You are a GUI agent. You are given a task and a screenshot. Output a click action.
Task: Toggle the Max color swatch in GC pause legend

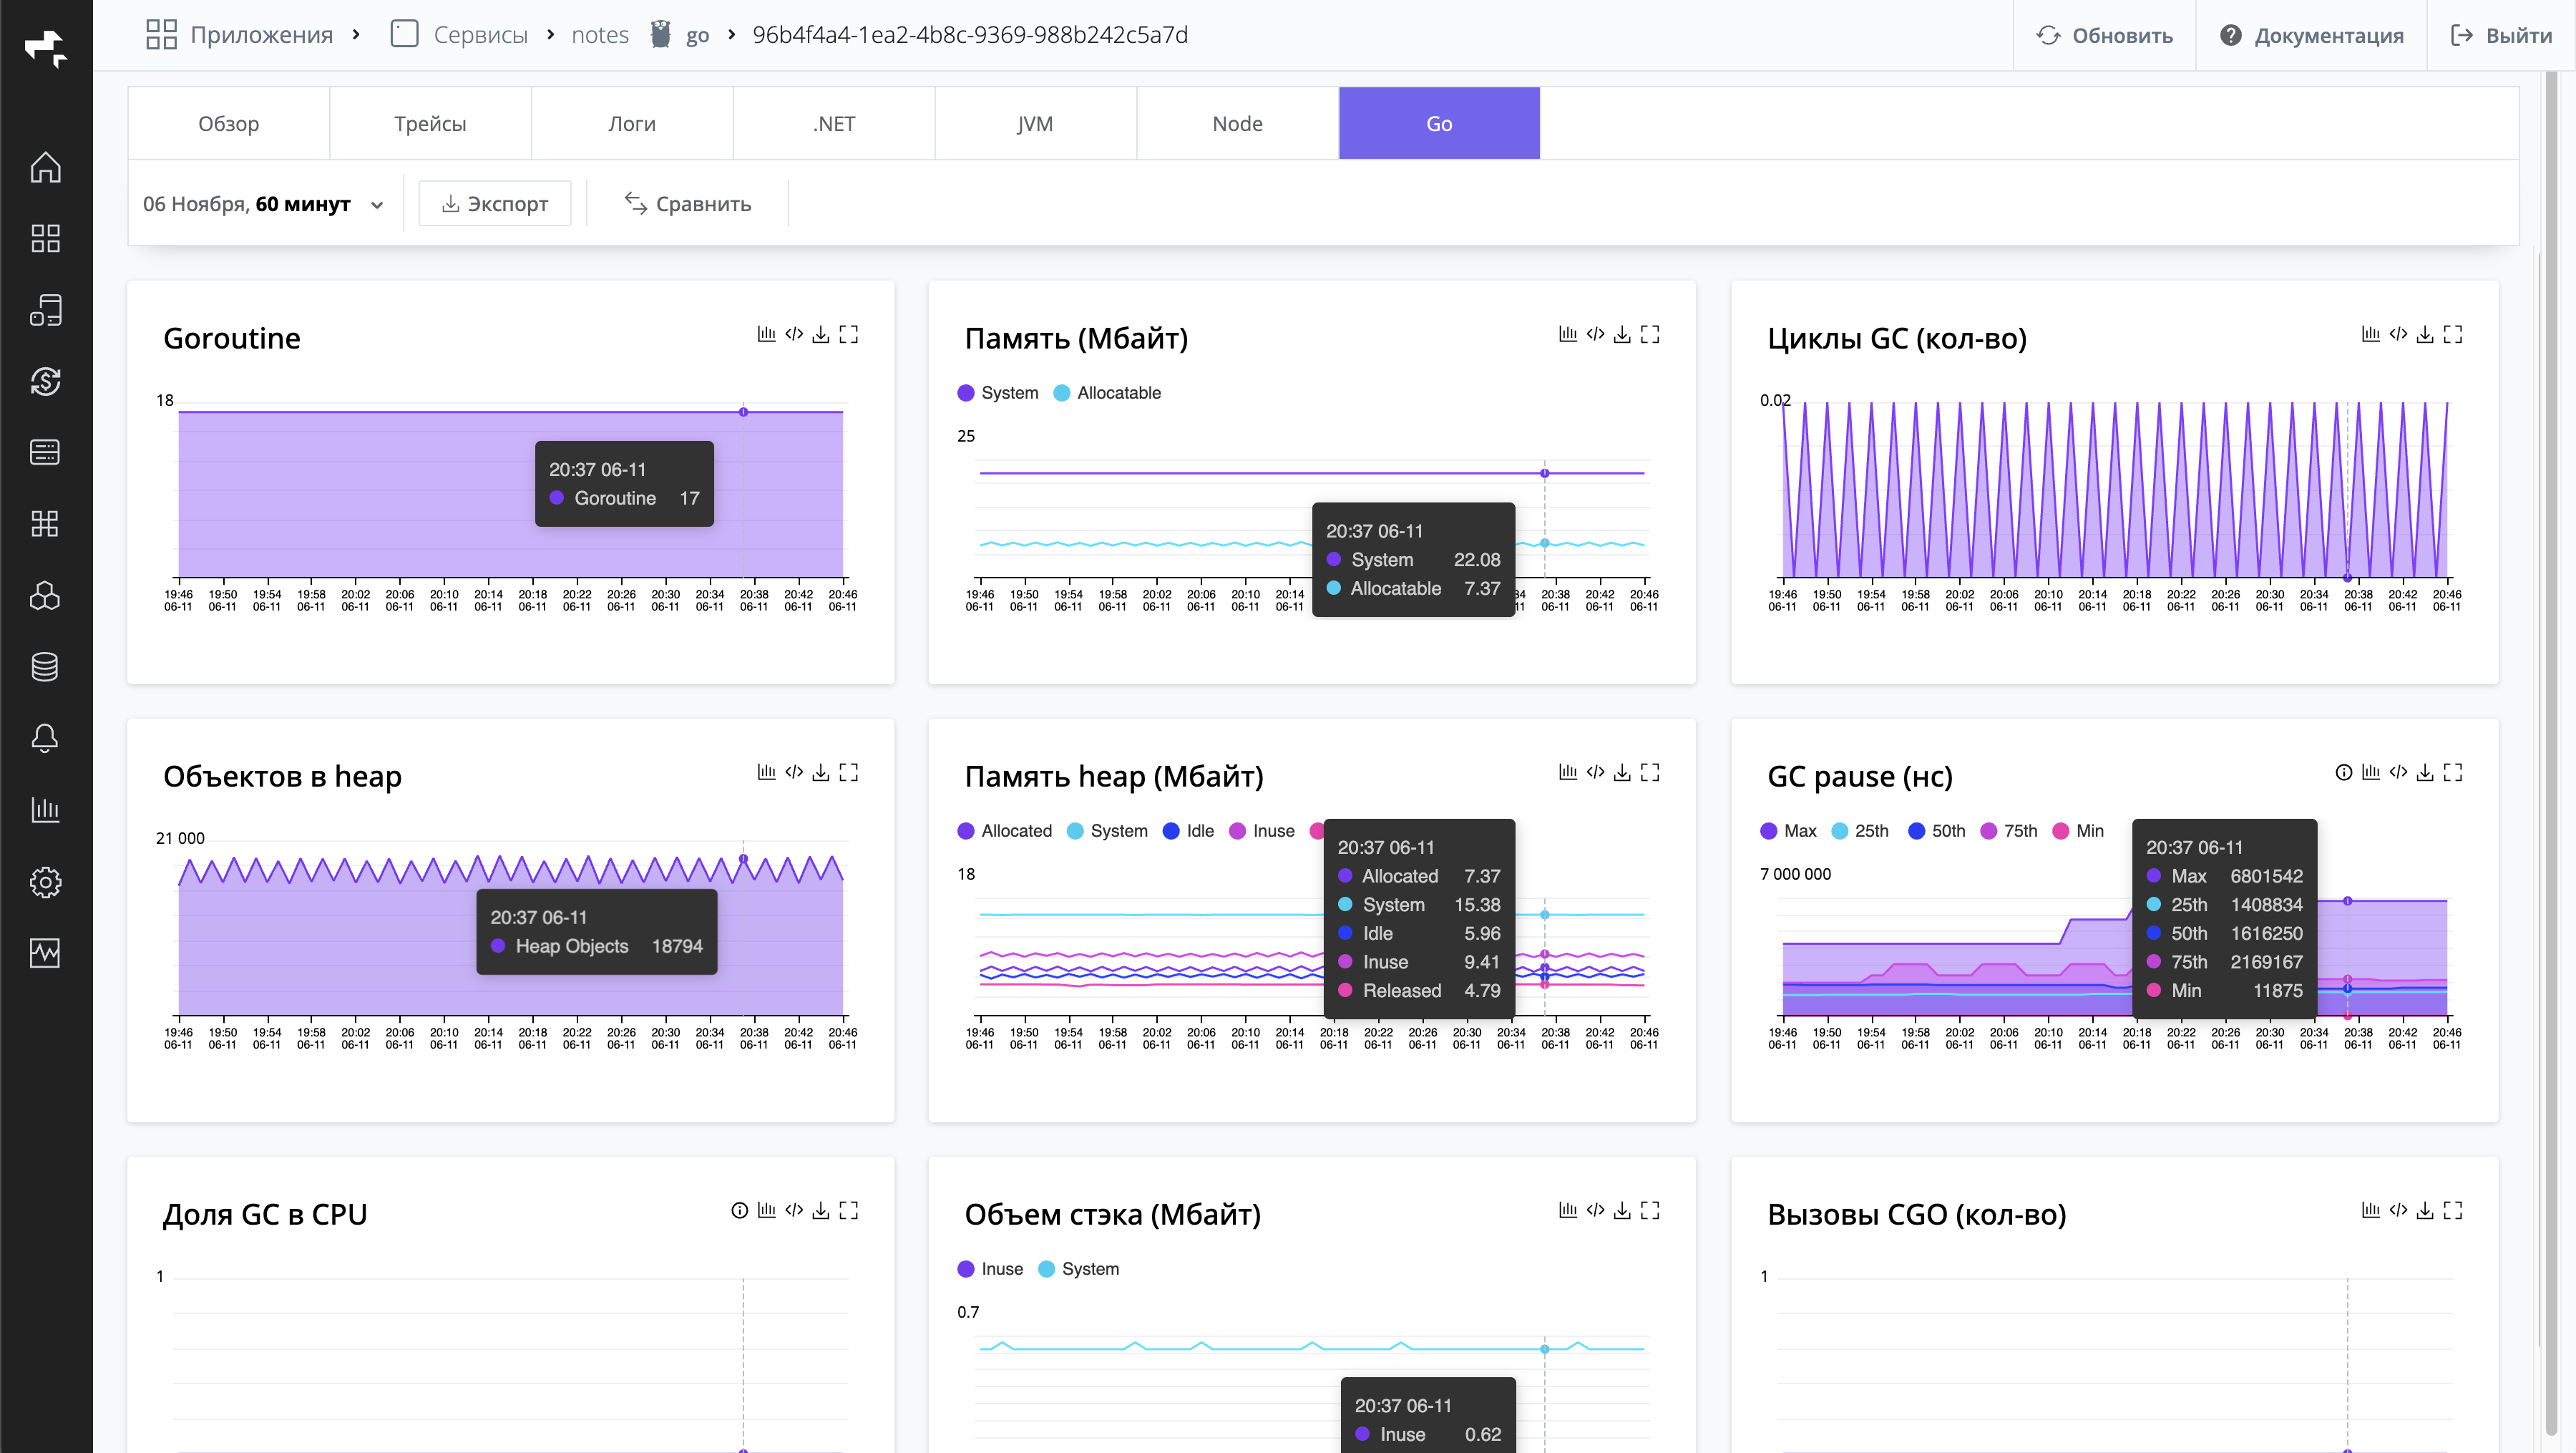1768,831
